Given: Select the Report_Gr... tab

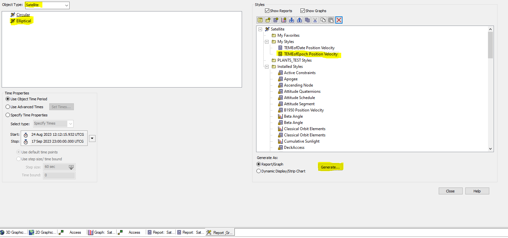Looking at the screenshot, I should tap(220, 232).
